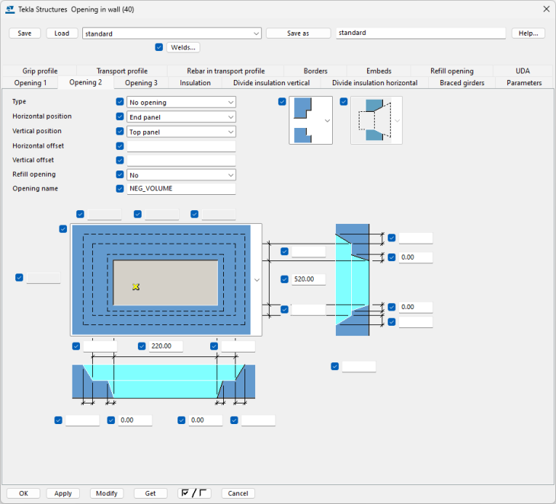Select the blue wall notch shape picker image

(305, 120)
